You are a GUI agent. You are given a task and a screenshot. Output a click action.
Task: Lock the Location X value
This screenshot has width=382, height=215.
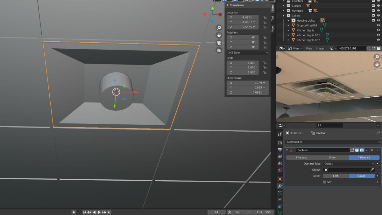click(265, 17)
